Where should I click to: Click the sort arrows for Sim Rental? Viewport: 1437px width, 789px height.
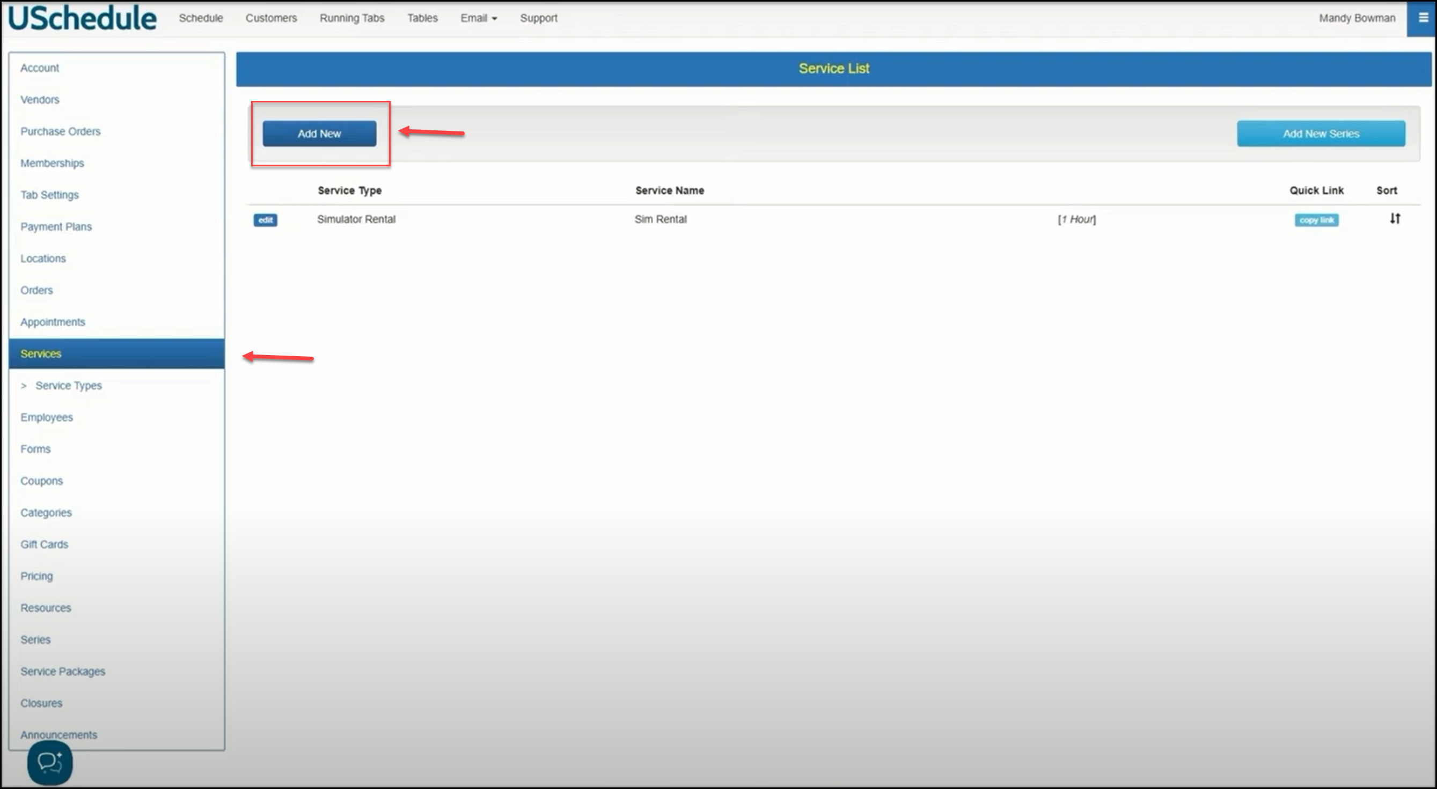coord(1395,219)
